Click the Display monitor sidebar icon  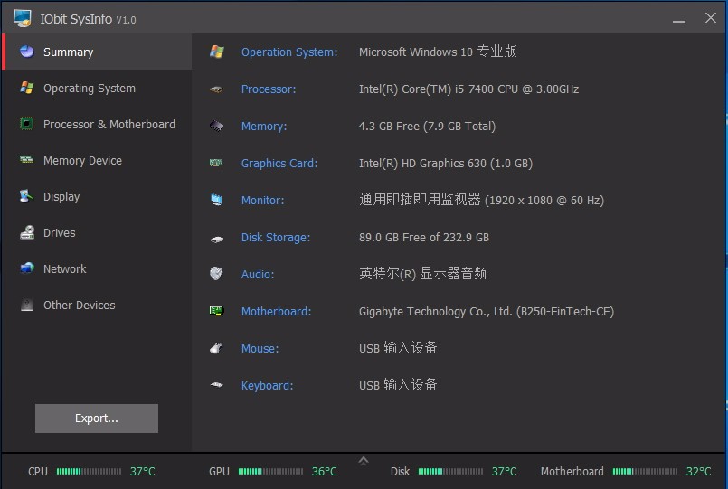coord(27,196)
